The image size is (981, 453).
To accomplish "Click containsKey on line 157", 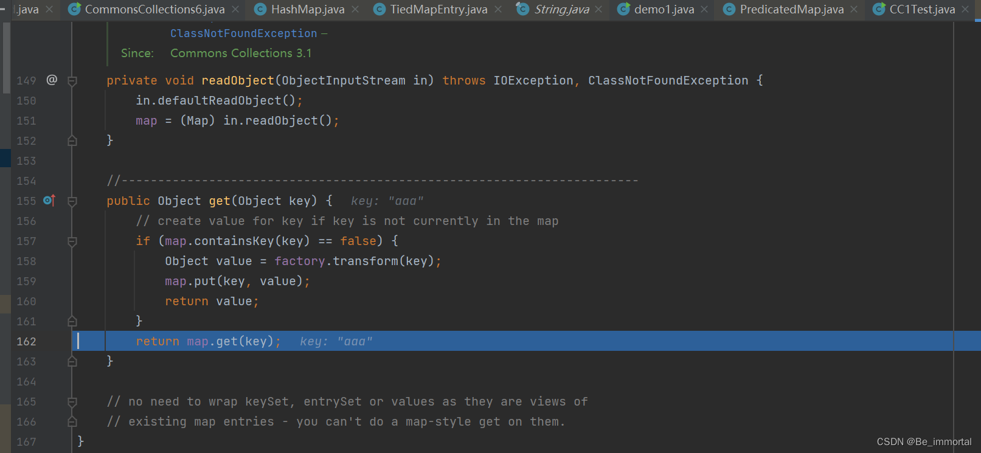I will 234,241.
